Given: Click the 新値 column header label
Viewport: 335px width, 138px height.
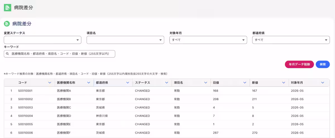Looking at the screenshot, I should (x=255, y=83).
